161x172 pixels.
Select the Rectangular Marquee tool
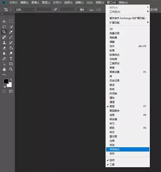click(11, 21)
